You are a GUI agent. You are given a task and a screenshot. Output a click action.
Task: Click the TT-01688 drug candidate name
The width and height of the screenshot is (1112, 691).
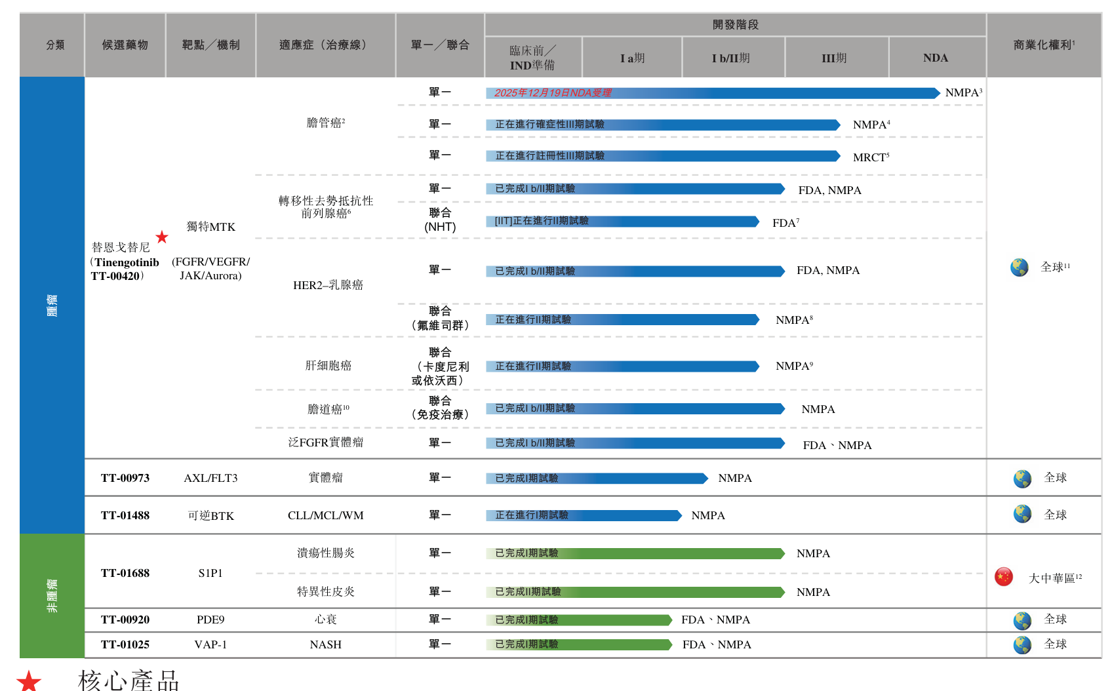125,573
